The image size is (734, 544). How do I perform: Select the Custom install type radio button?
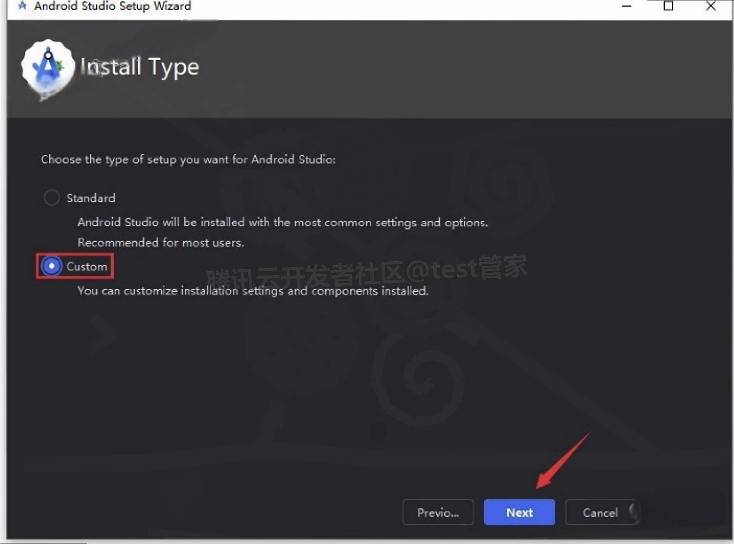coord(52,266)
